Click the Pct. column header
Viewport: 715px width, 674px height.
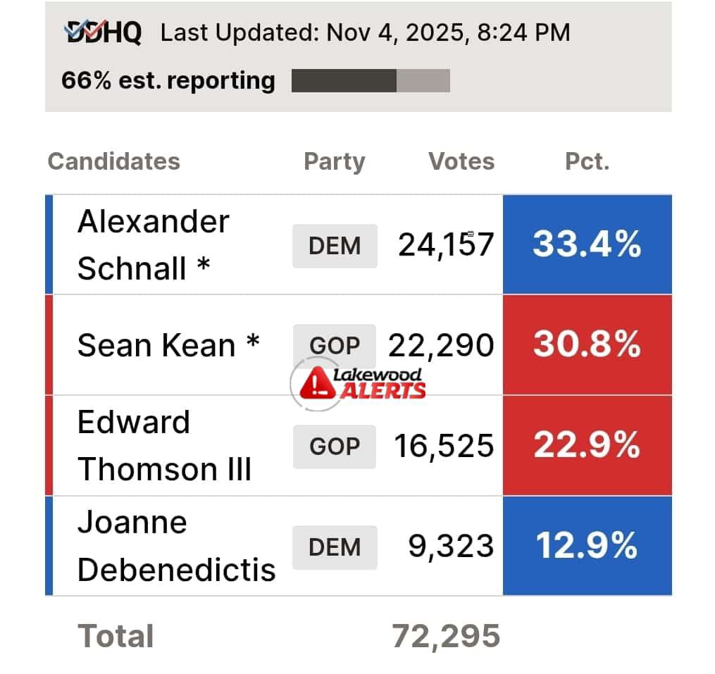(587, 161)
